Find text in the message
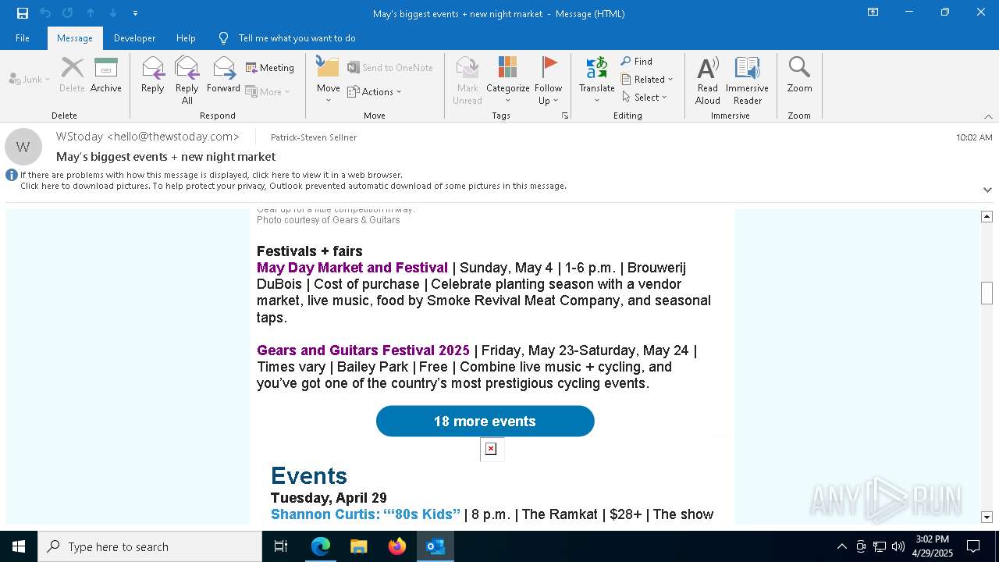This screenshot has width=999, height=562. pos(637,62)
